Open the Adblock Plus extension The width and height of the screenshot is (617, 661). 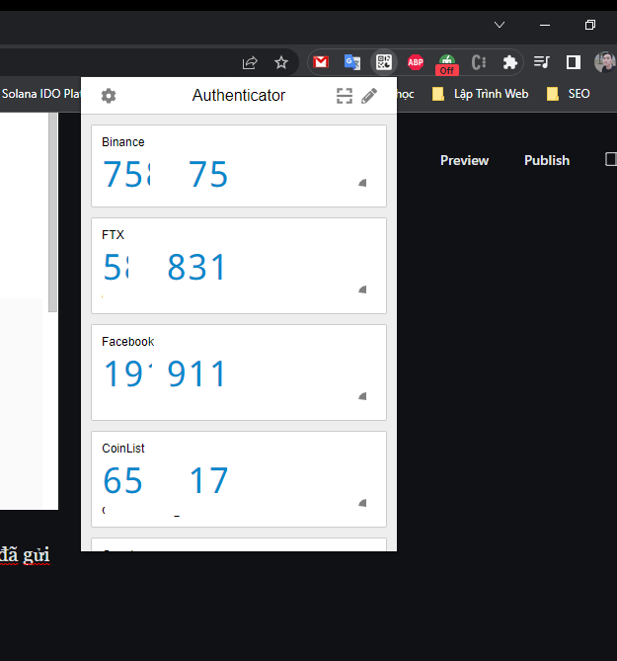coord(416,62)
